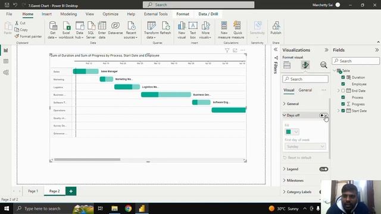Toggle the Days off switch

[x=324, y=115]
